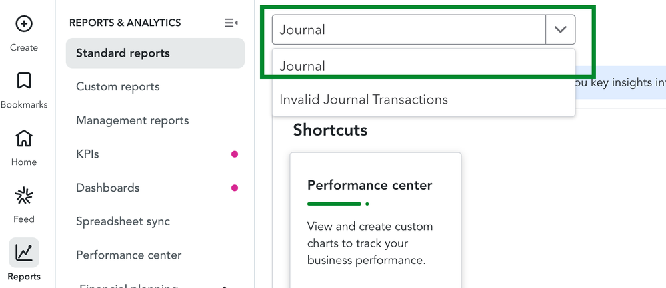Screen dimensions: 666x288
Task: Open the Feed sparkle icon
Action: pyautogui.click(x=24, y=196)
